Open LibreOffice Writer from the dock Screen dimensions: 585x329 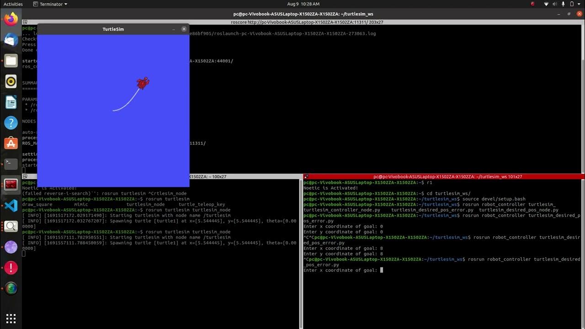(x=11, y=102)
